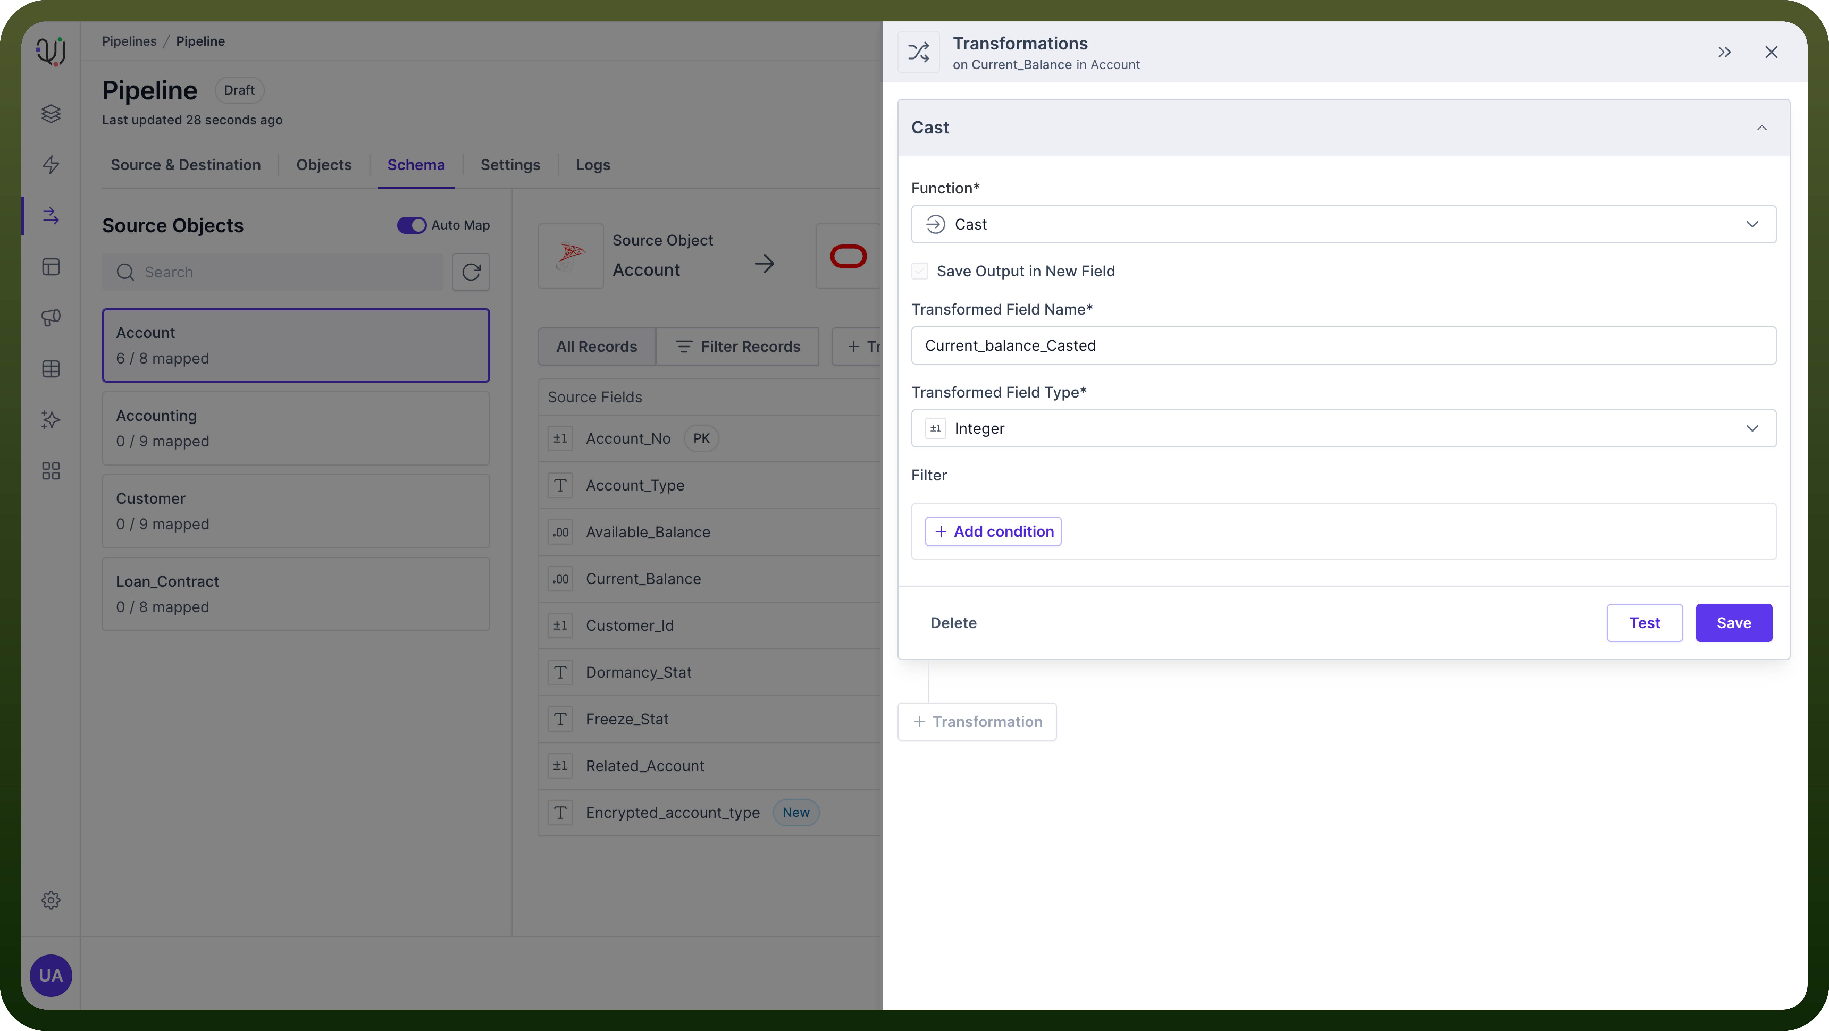Click the UA user avatar

(x=51, y=976)
